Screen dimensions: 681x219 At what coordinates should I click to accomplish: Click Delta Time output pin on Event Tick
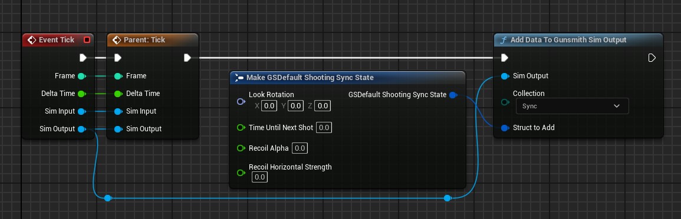click(81, 94)
